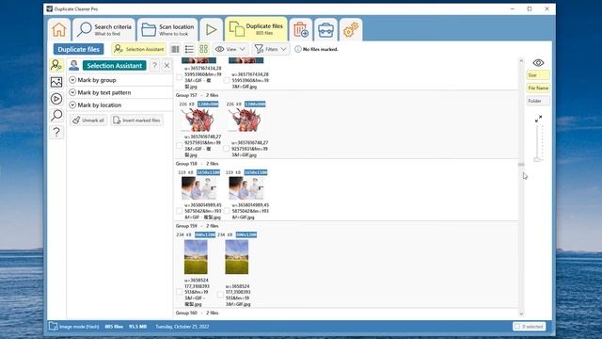Mark first file checkbox in Group 158

pyautogui.click(x=180, y=211)
